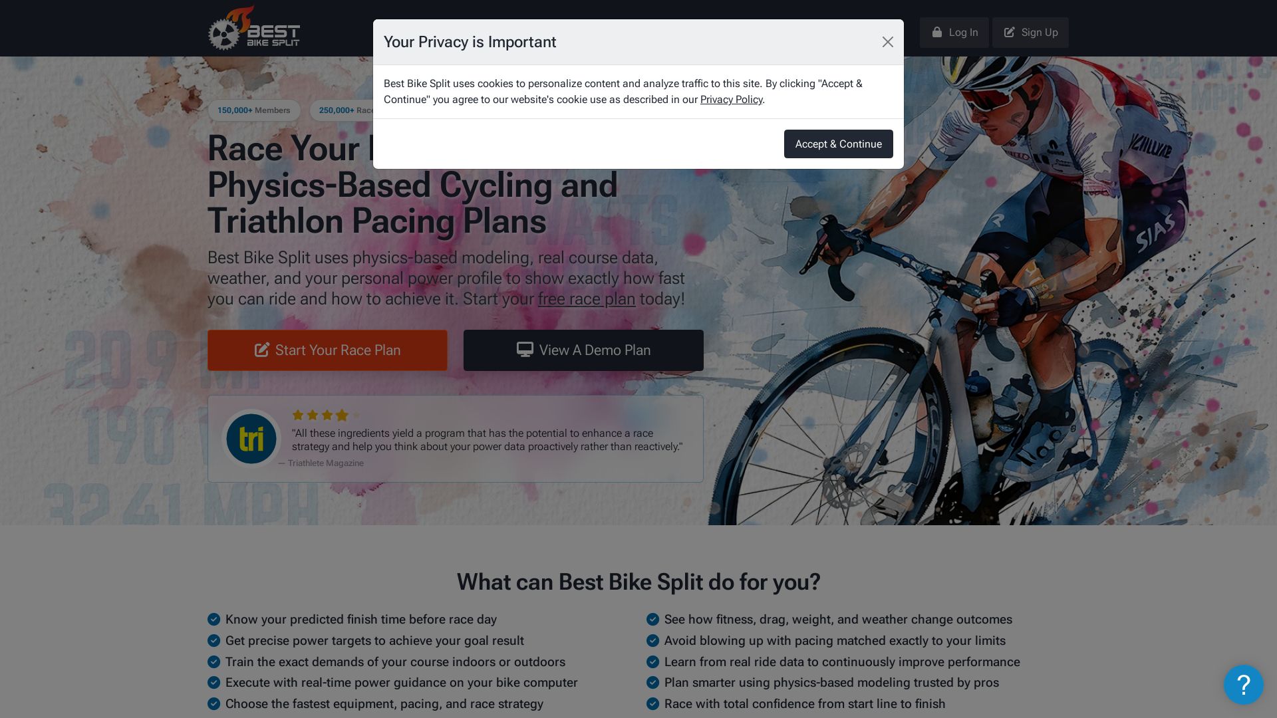Close the privacy dialog with X

[887, 42]
